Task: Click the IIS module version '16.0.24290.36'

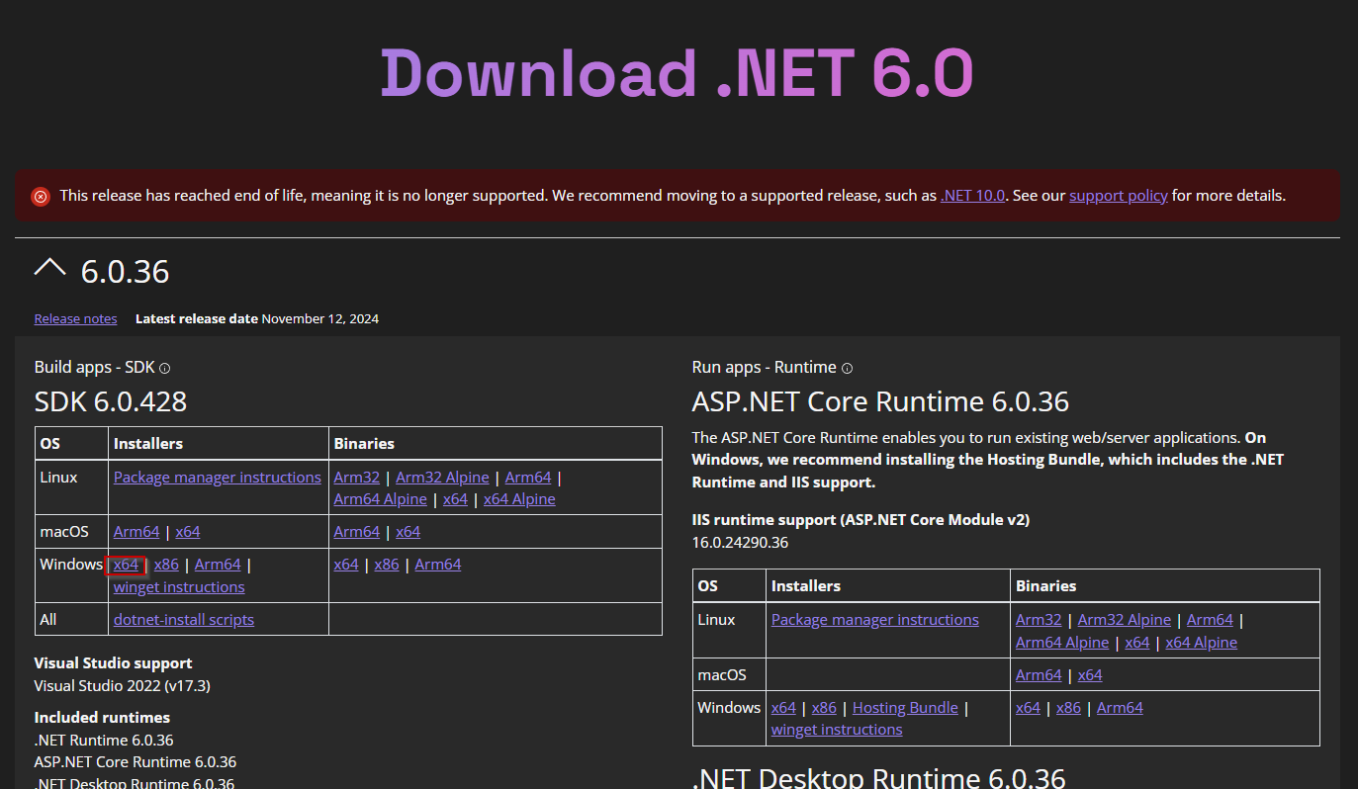Action: (740, 543)
